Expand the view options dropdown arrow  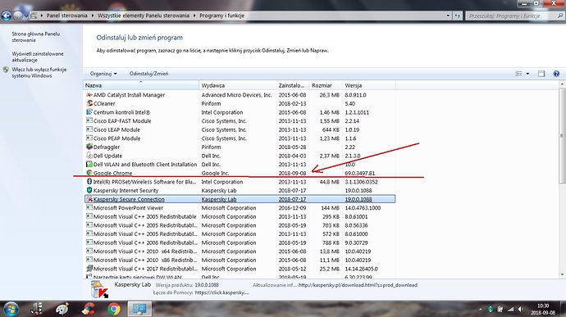pos(527,74)
